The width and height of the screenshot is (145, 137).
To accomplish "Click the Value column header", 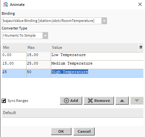I will 95,48.
